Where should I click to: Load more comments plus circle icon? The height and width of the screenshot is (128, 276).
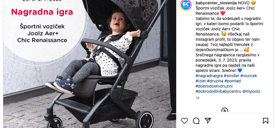[225, 110]
